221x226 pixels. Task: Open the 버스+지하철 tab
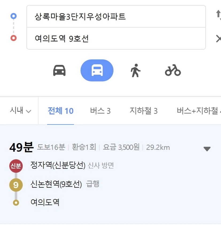click(x=199, y=111)
